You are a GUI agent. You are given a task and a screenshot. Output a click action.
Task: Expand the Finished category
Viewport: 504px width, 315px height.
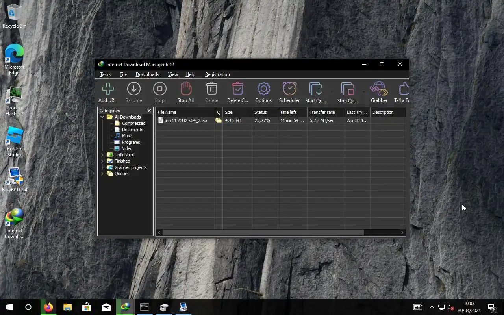(x=102, y=161)
